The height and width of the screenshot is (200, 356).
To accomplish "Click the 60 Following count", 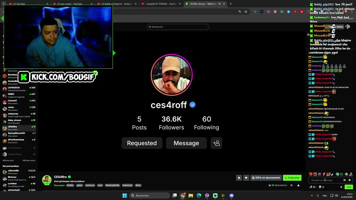I will (206, 123).
